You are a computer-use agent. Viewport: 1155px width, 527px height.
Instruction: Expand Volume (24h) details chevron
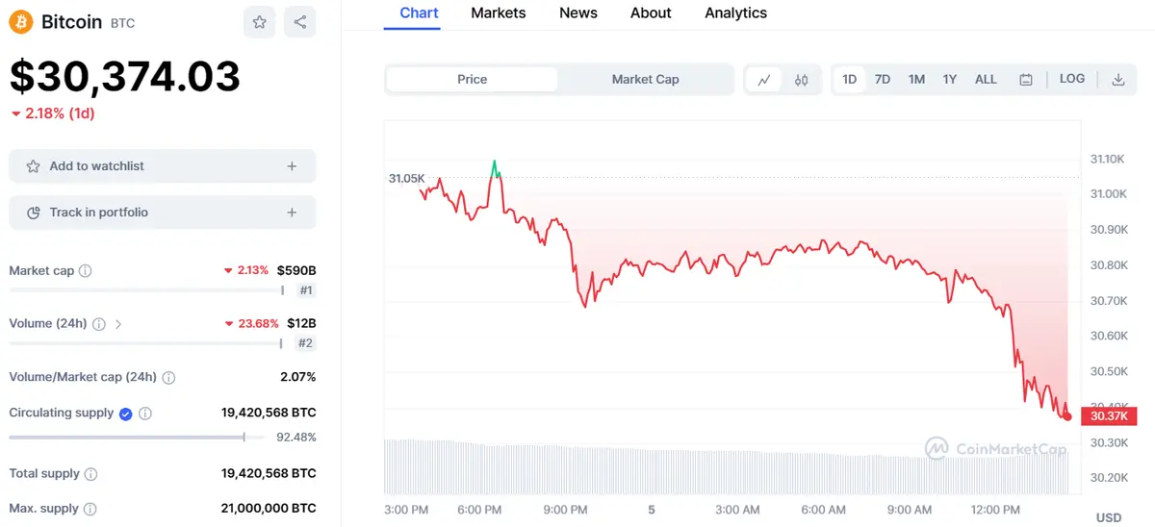coord(118,324)
